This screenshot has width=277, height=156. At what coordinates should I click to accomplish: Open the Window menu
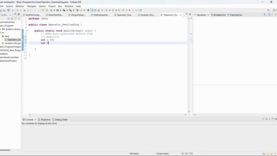[x=69, y=6]
